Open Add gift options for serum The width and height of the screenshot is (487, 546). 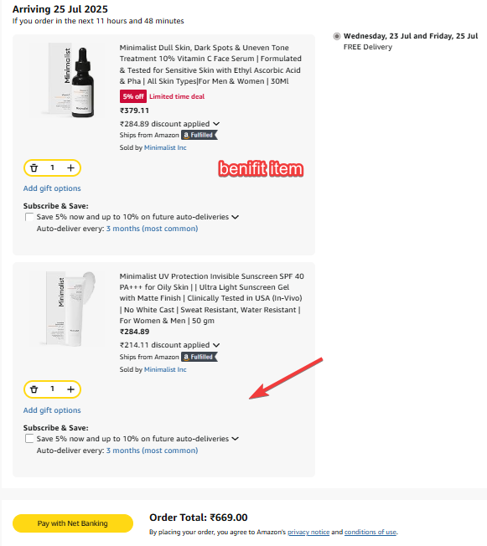coord(52,188)
